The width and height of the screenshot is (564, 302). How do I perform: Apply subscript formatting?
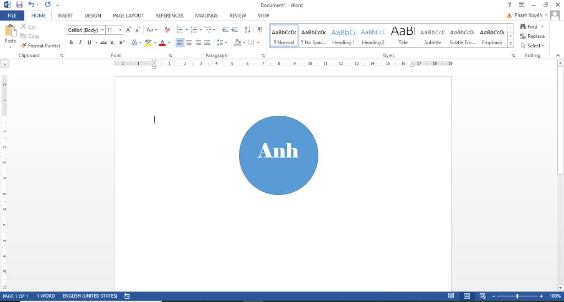click(x=112, y=42)
